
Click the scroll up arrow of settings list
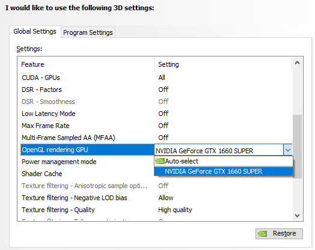pyautogui.click(x=298, y=63)
